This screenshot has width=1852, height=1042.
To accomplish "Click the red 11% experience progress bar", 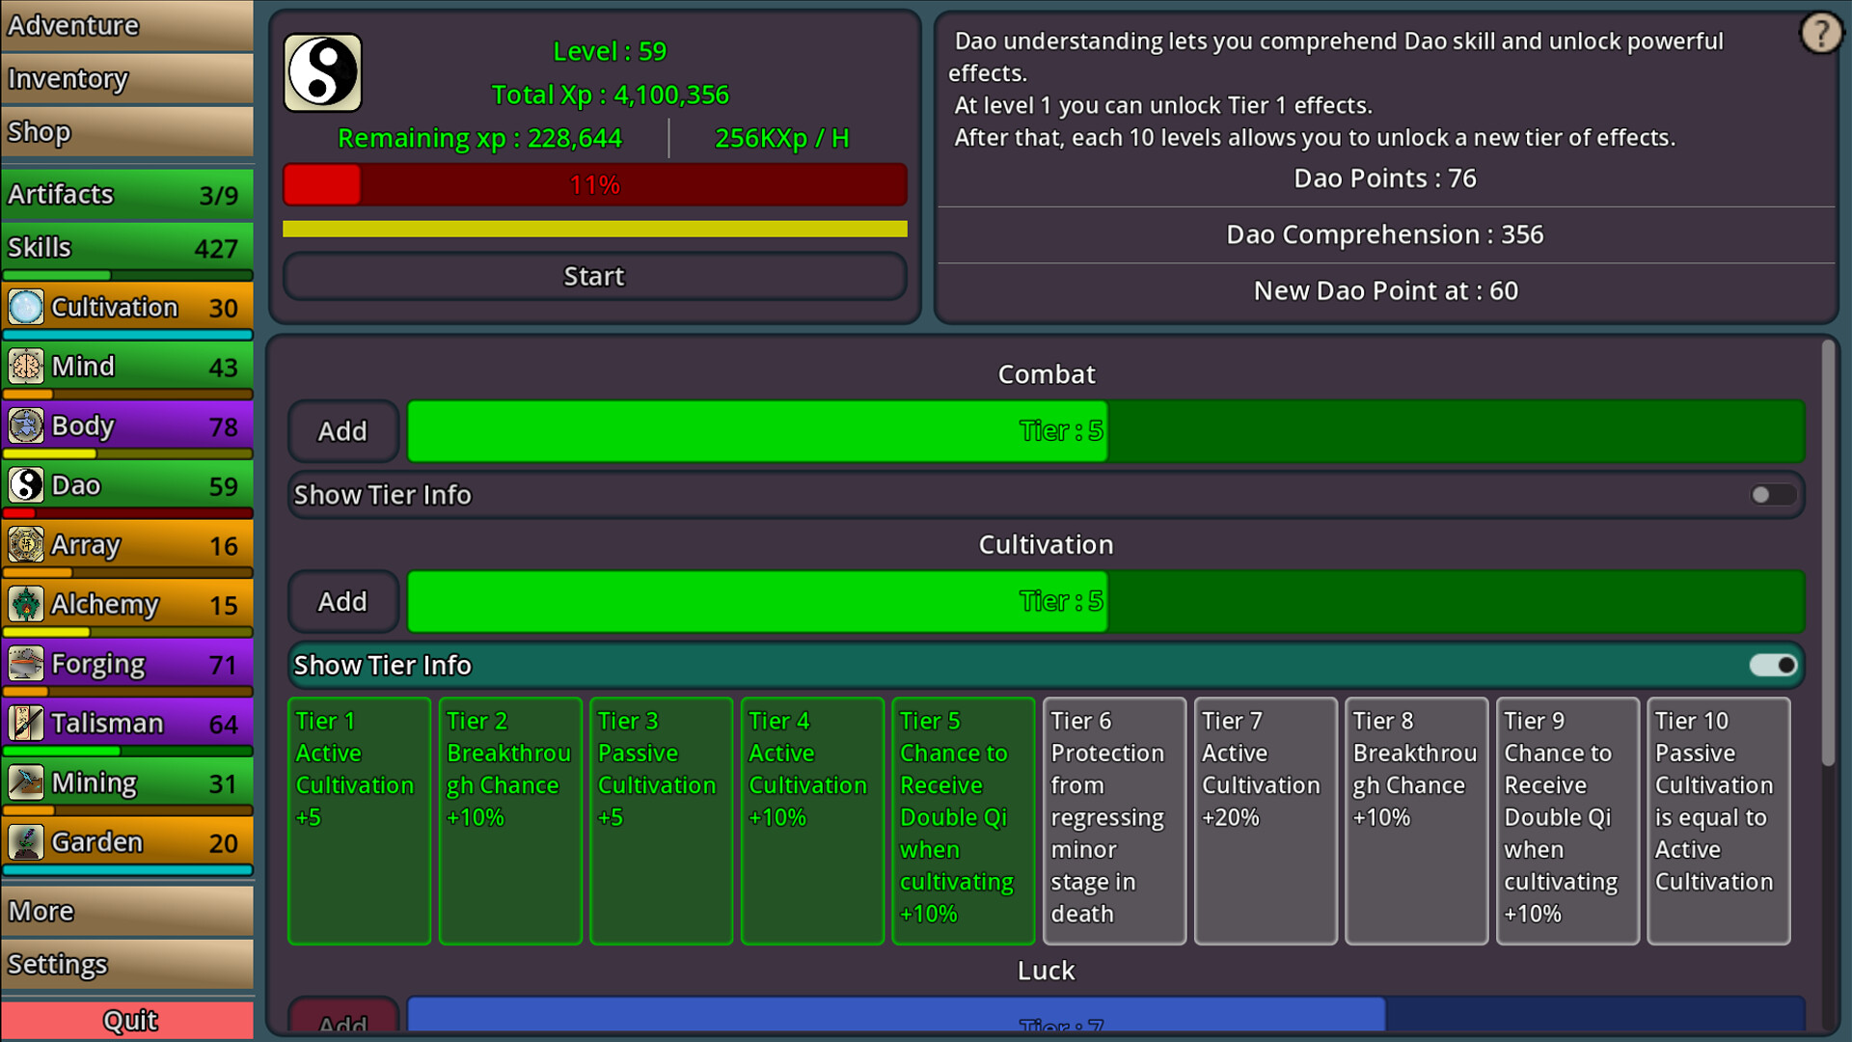I will tap(593, 184).
